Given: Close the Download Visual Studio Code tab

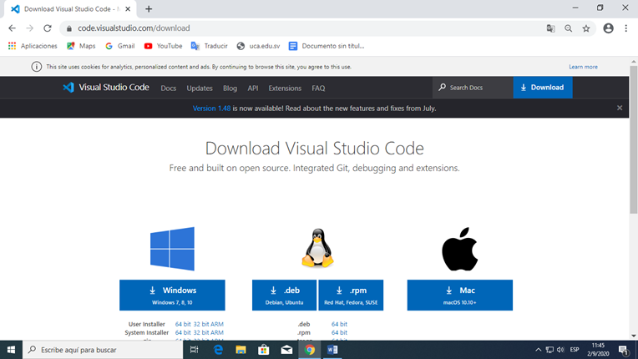Looking at the screenshot, I should (128, 9).
